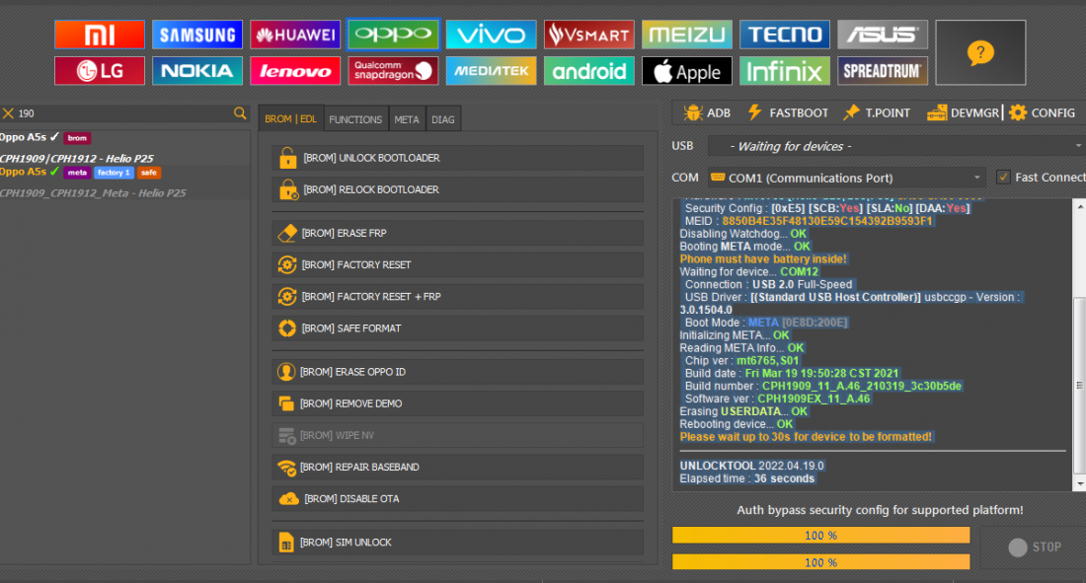
Task: Open the Lenovo brand tile
Action: pyautogui.click(x=295, y=71)
